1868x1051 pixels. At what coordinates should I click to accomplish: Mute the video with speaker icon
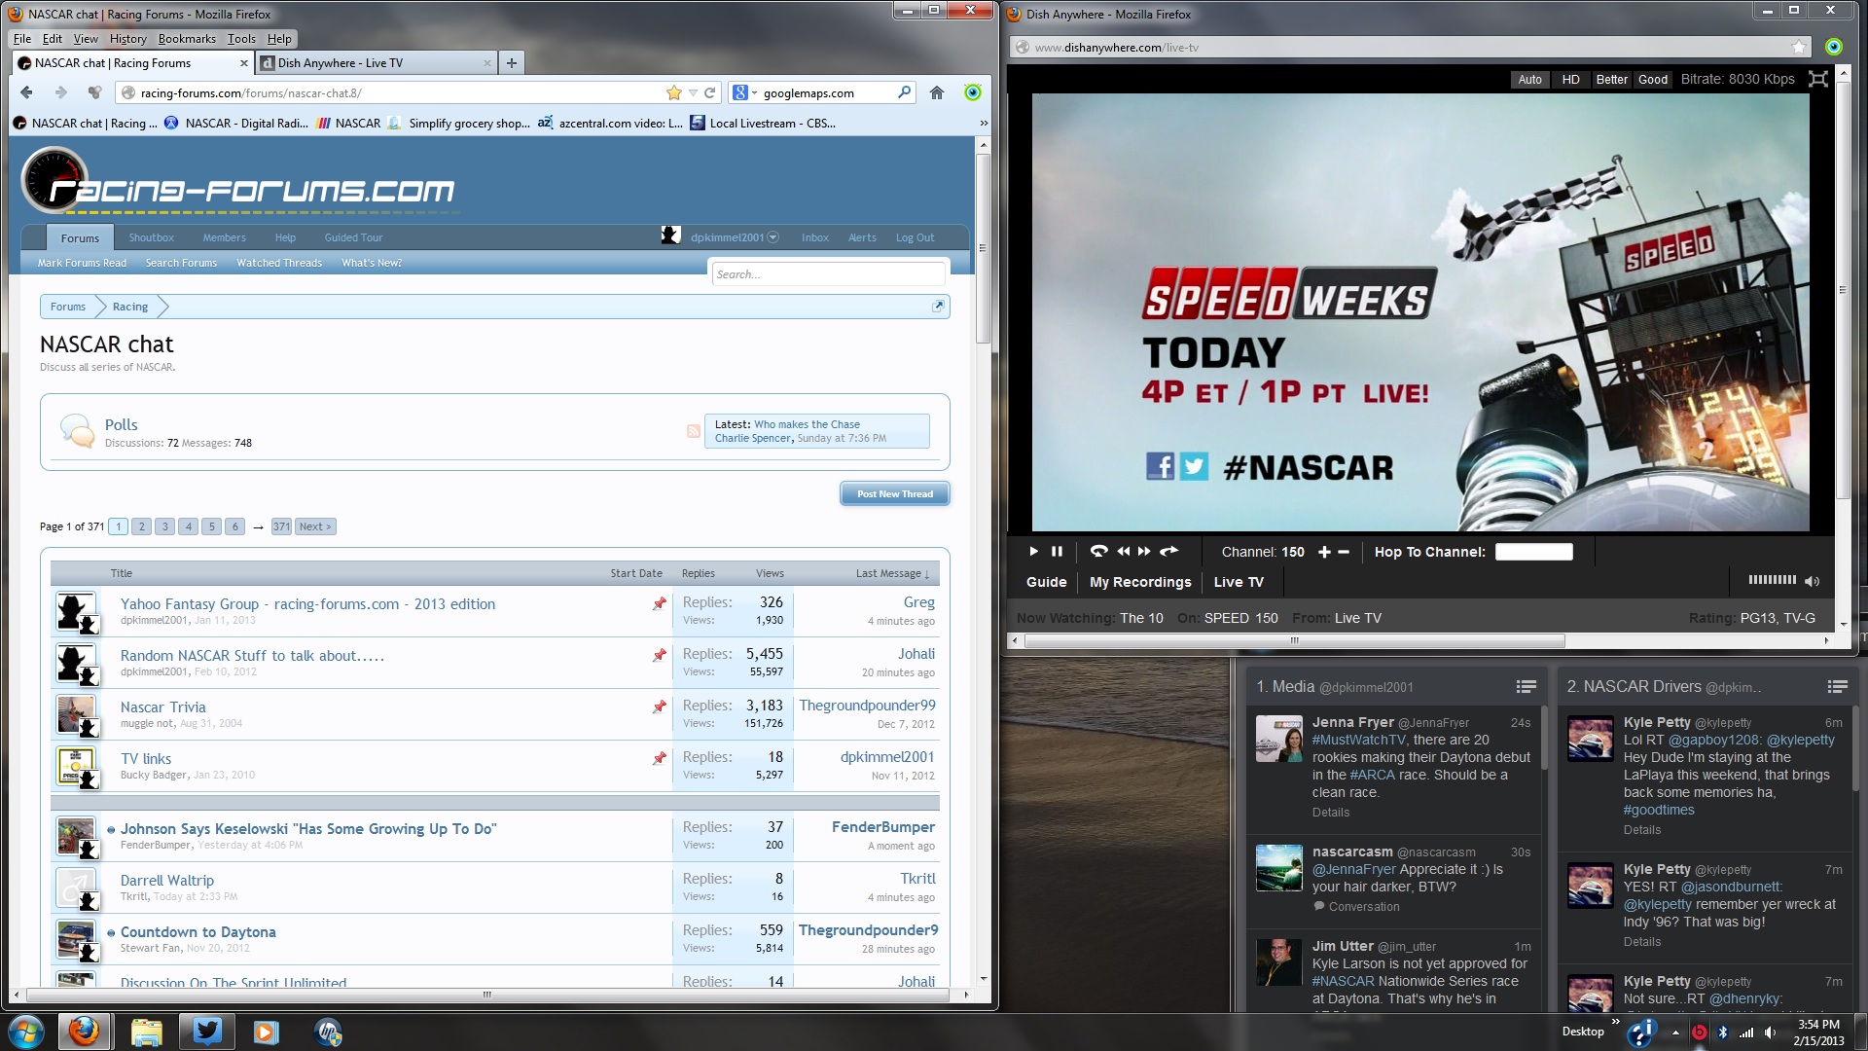point(1812,581)
